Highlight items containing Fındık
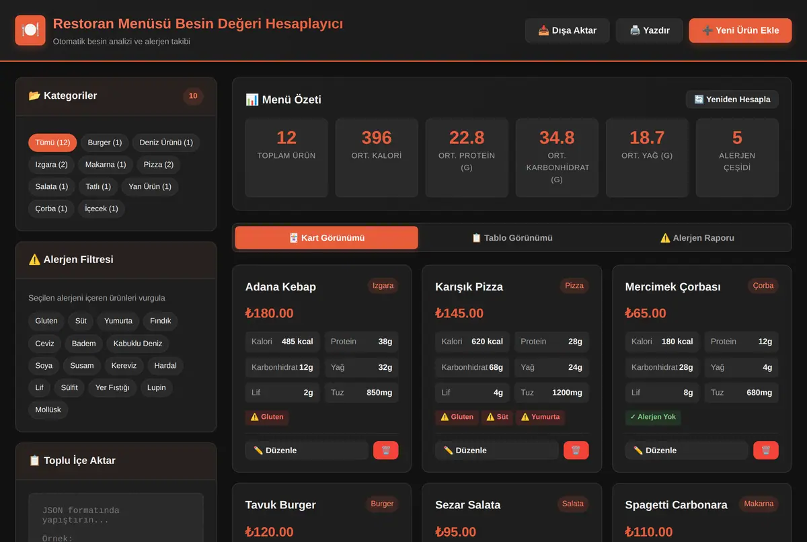 click(161, 321)
